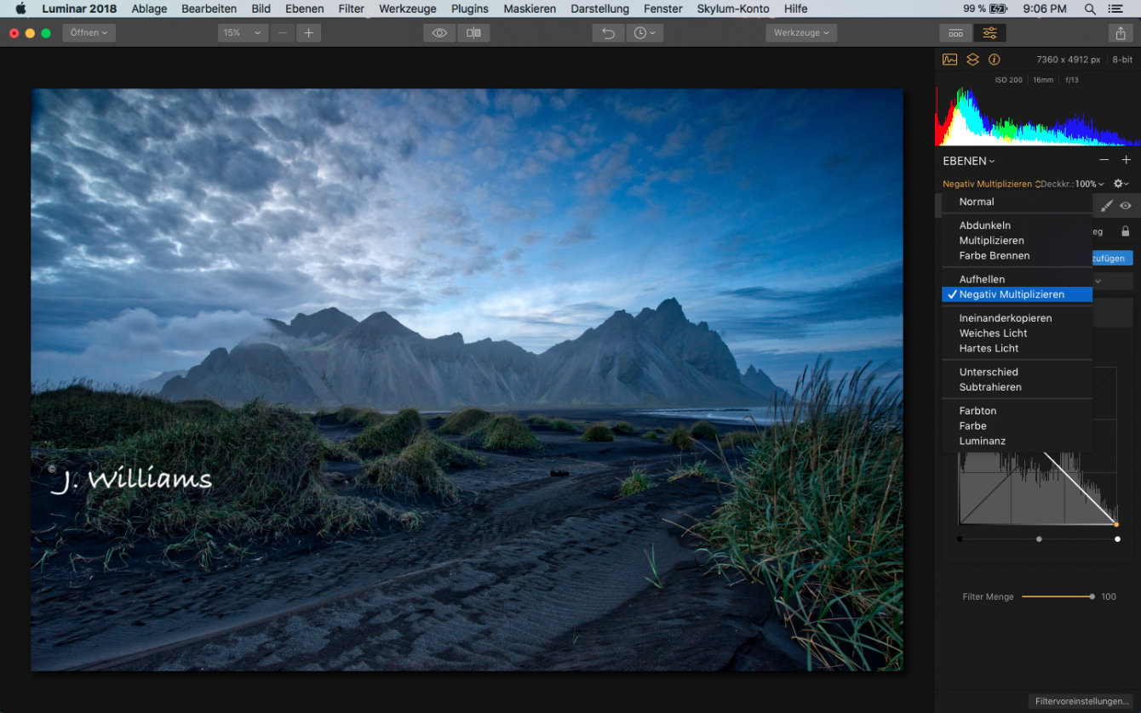Click the Filtervoreinstellungen button
1141x713 pixels.
click(1081, 702)
